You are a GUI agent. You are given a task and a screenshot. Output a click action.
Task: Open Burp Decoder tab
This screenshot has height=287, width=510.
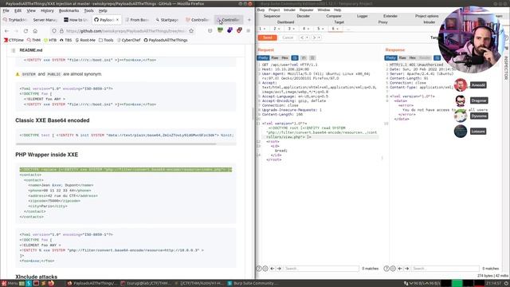tap(303, 16)
